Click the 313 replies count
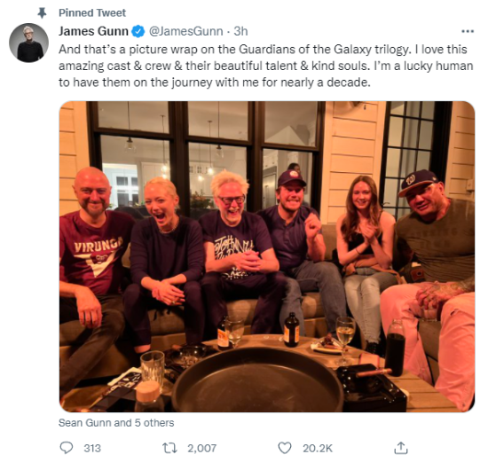This screenshot has width=488, height=470. point(92,449)
